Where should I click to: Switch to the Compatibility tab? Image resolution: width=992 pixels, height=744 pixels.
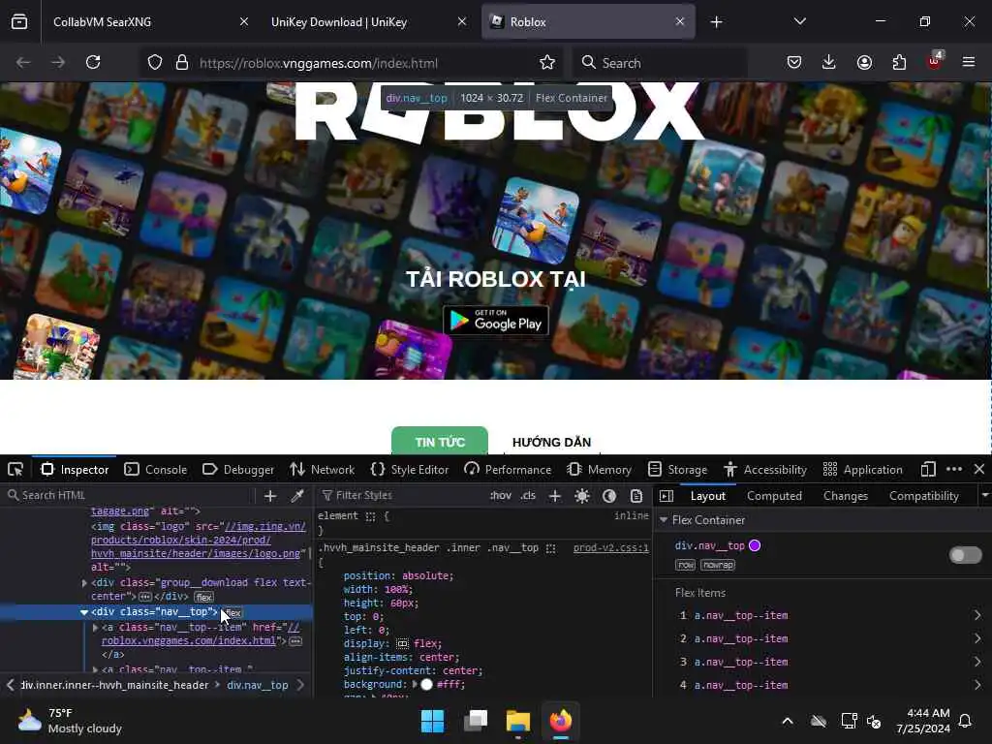(x=923, y=496)
